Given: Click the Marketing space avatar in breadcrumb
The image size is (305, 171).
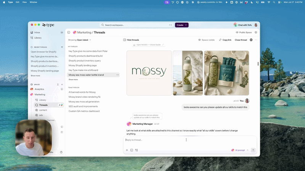Looking at the screenshot, I should coord(74,32).
